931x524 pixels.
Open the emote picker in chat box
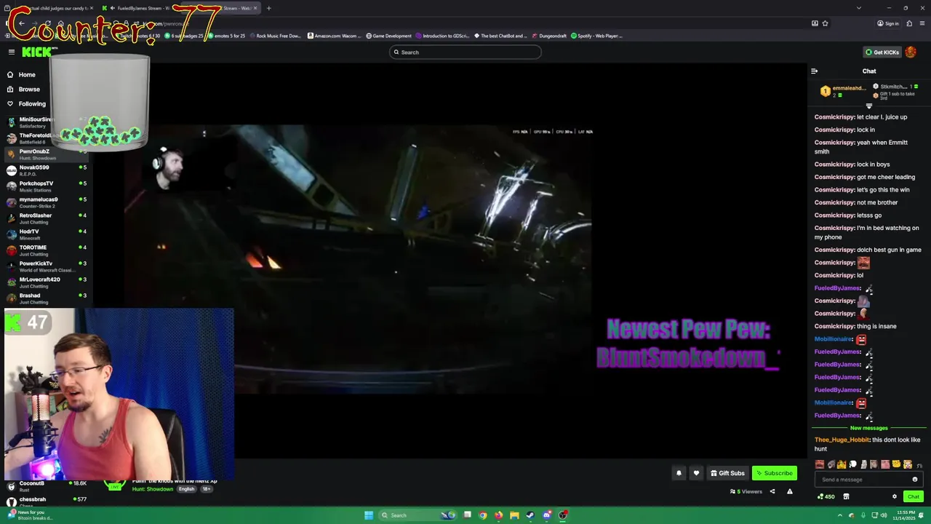pos(915,480)
